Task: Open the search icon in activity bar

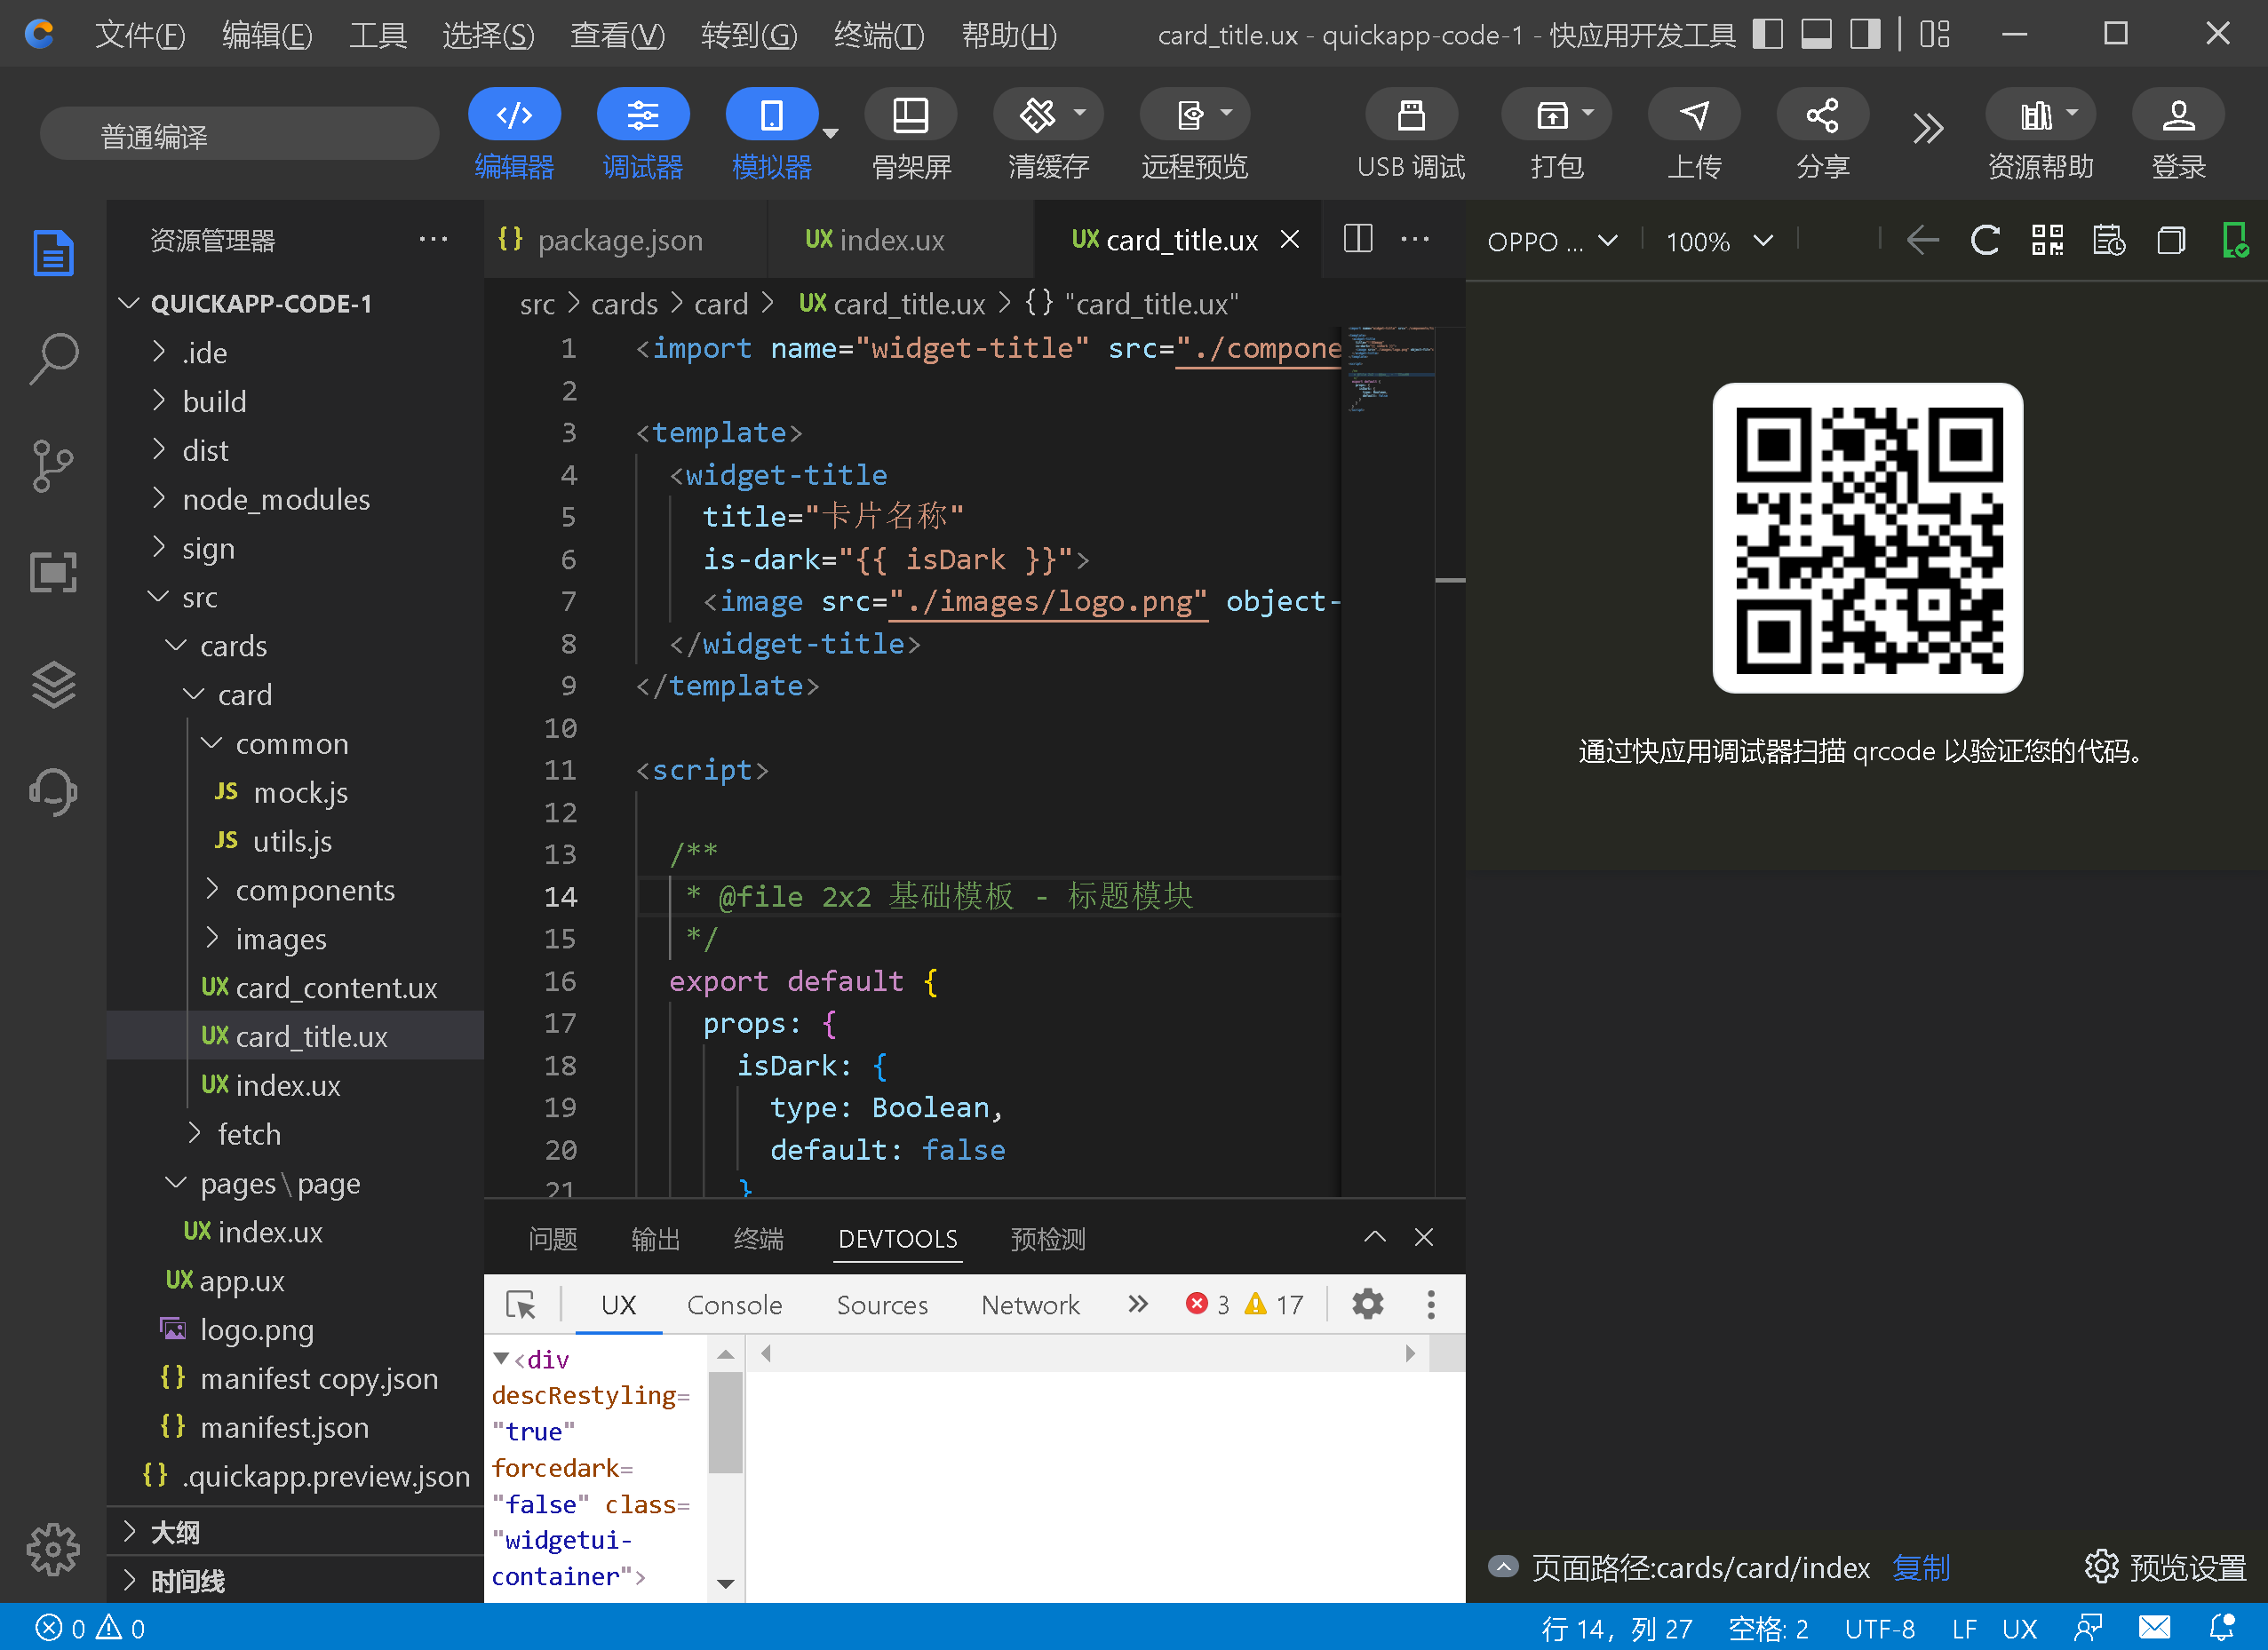Action: click(x=52, y=358)
